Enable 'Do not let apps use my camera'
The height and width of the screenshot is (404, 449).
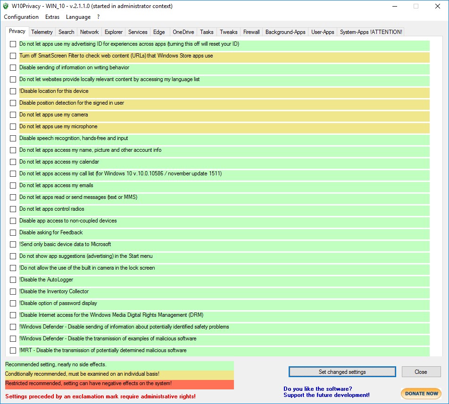[x=13, y=115]
